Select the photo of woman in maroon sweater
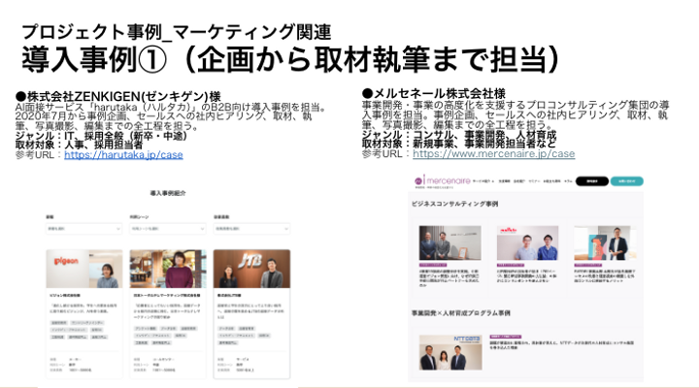This screenshot has width=699, height=388. pos(168,269)
